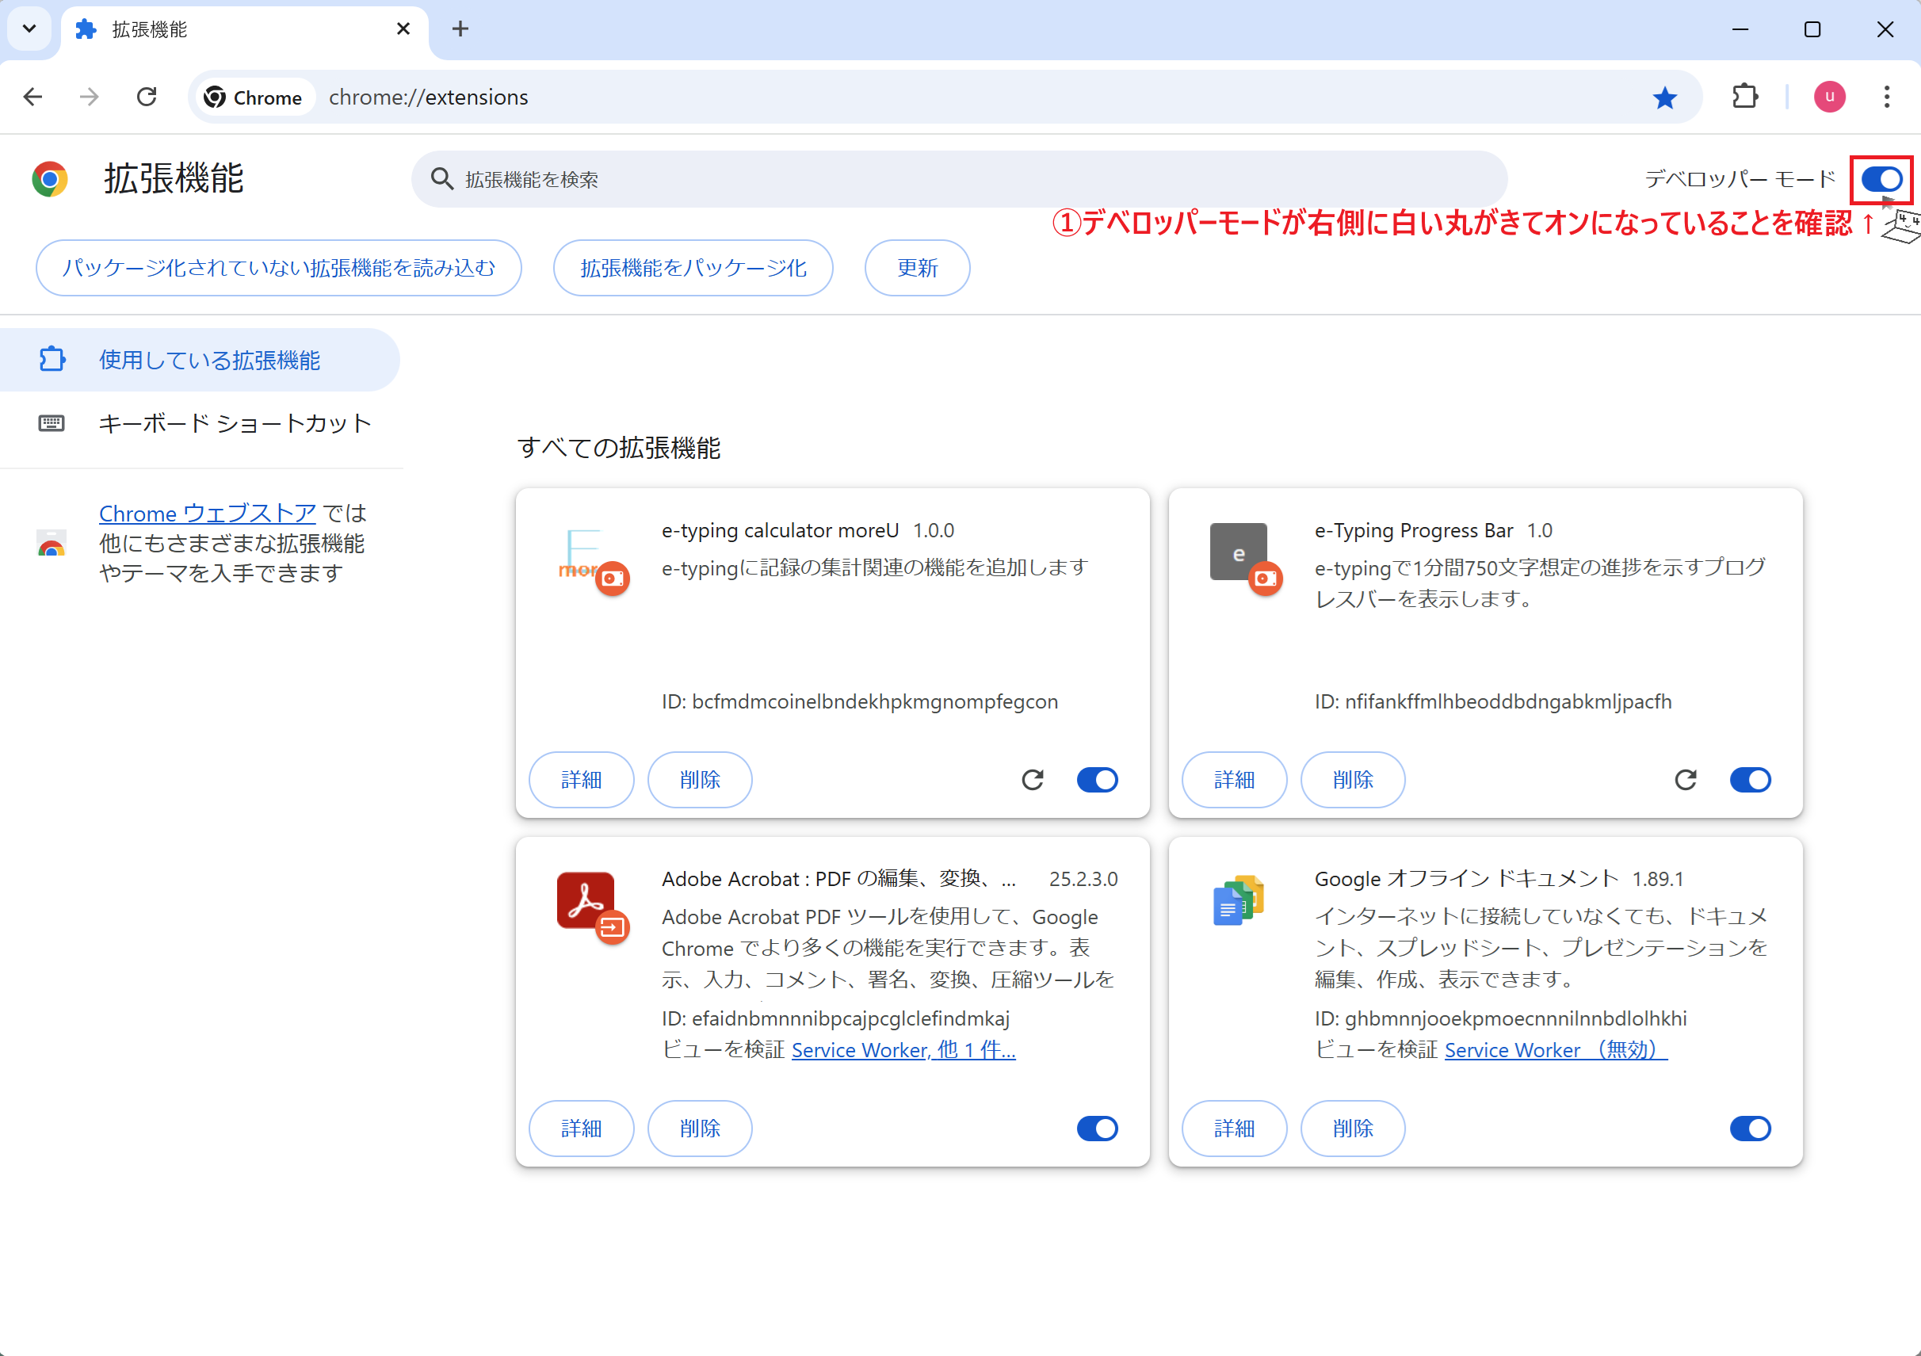Turn off Google オフライン ドキュメント toggle
Screen dimensions: 1921x1356
pyautogui.click(x=1750, y=1129)
